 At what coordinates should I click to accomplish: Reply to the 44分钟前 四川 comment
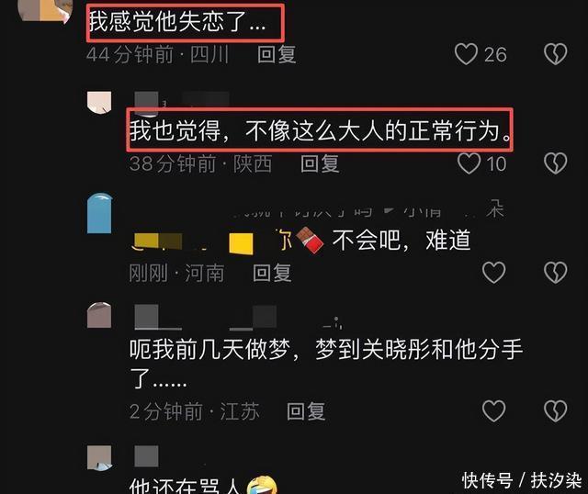pos(277,54)
